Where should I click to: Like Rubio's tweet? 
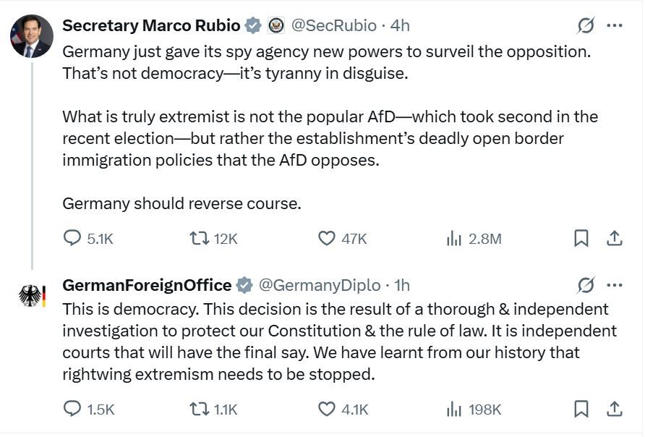tap(325, 237)
